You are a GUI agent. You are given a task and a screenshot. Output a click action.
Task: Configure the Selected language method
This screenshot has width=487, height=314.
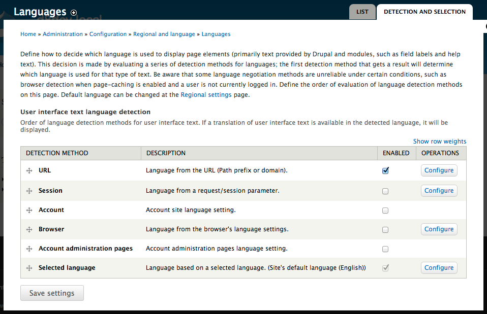tap(439, 267)
